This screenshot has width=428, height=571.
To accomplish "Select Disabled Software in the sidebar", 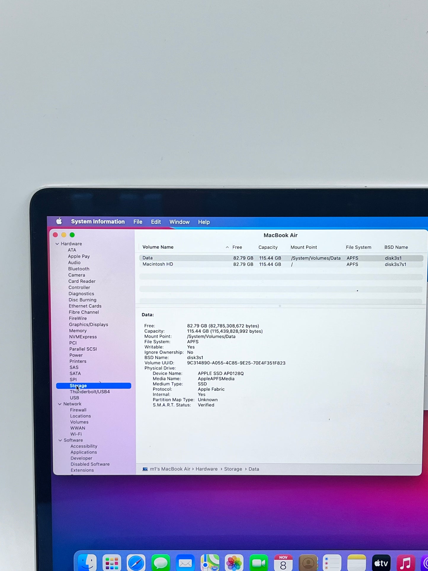I will point(90,464).
